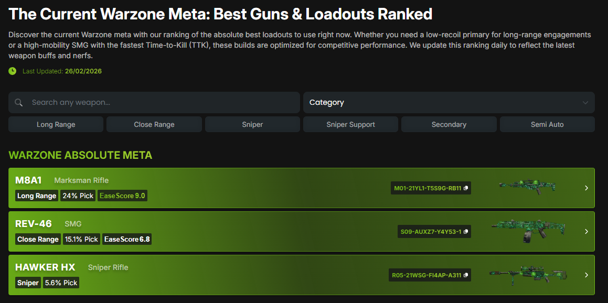The height and width of the screenshot is (303, 608).
Task: Click the Sniper filter button
Action: [x=252, y=124]
